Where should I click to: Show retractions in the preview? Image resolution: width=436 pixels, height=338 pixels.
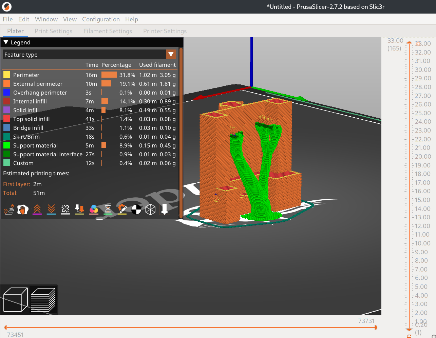(37, 210)
